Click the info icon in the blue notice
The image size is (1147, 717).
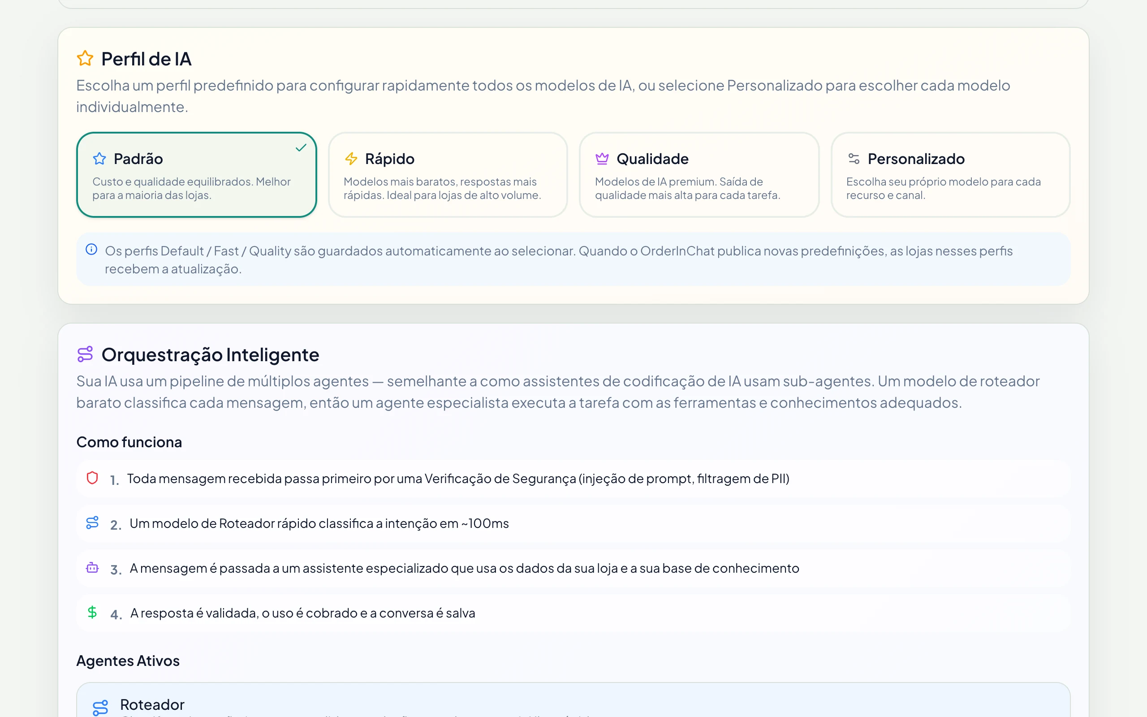(91, 250)
